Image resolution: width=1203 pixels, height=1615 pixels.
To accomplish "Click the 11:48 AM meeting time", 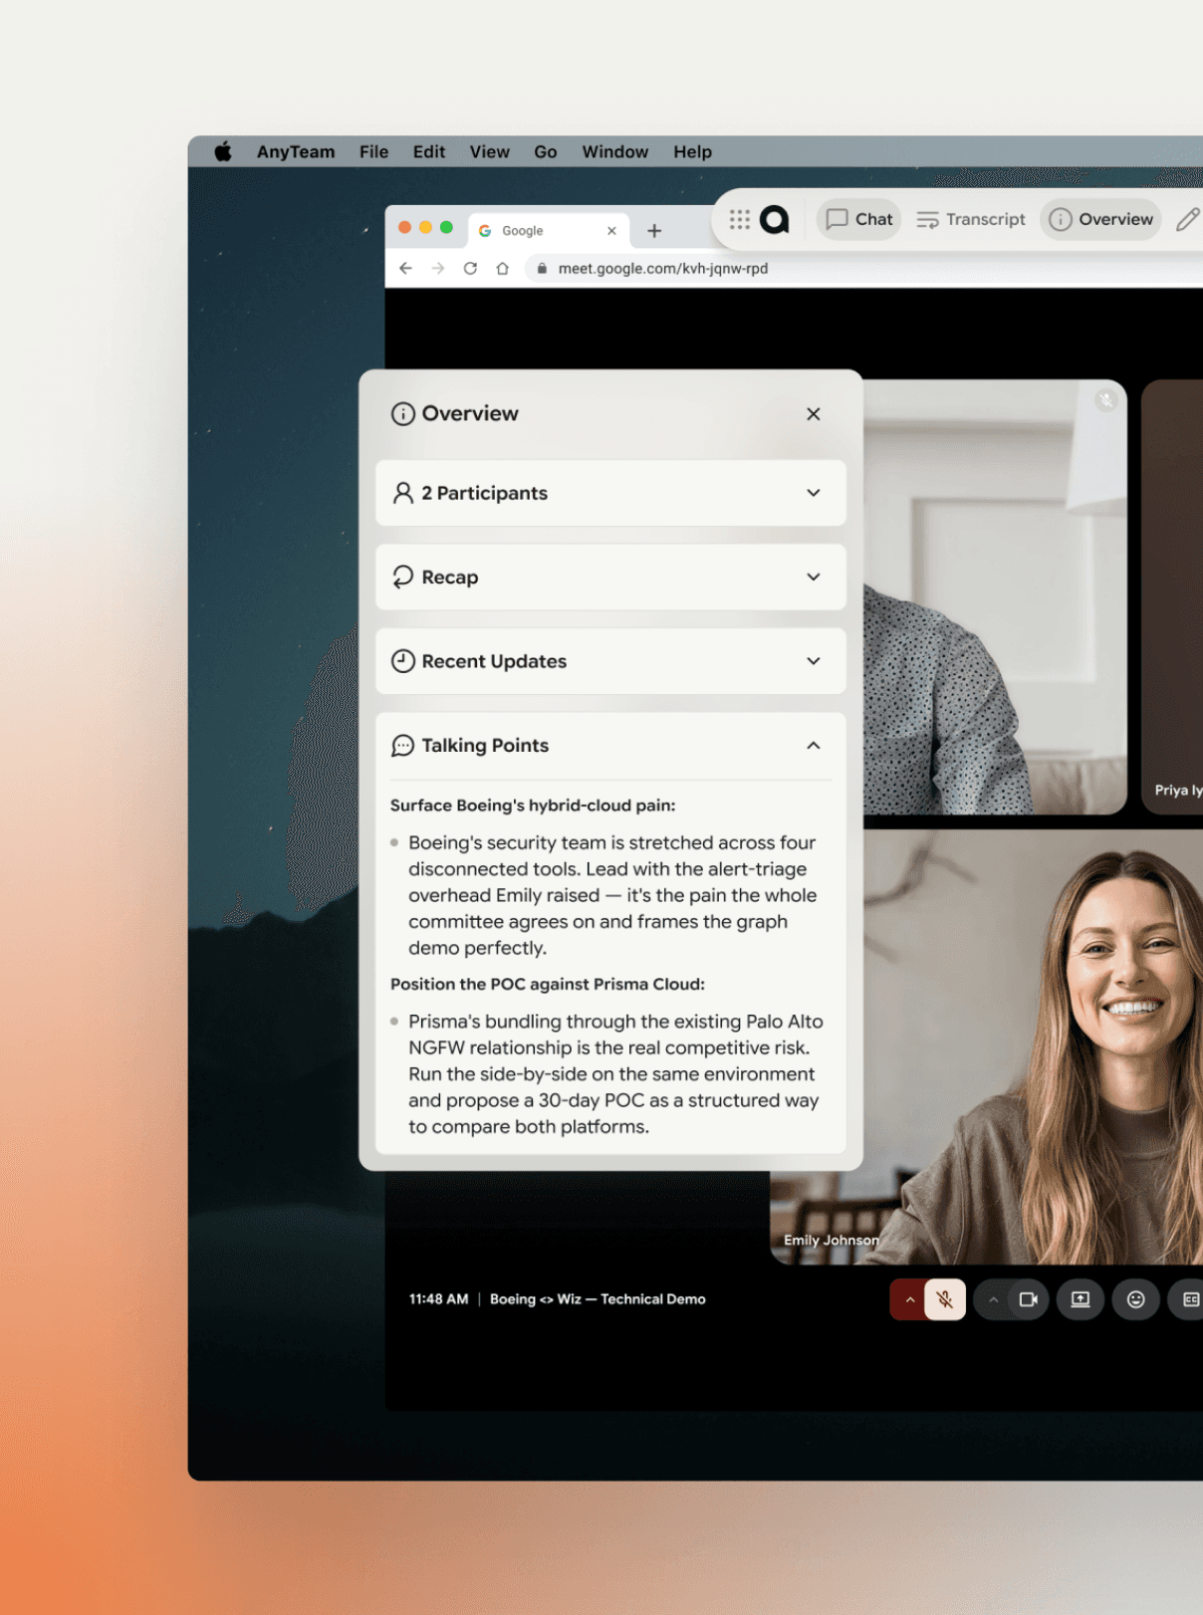I will pos(438,1299).
